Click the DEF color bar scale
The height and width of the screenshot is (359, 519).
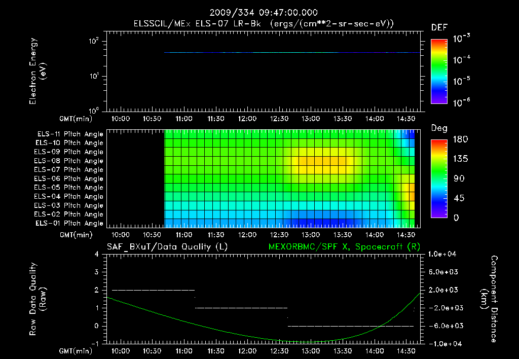click(x=439, y=71)
